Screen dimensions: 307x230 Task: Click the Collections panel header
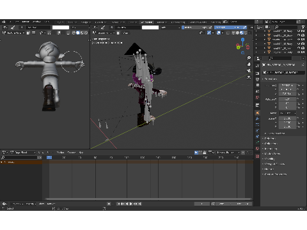click(271, 144)
